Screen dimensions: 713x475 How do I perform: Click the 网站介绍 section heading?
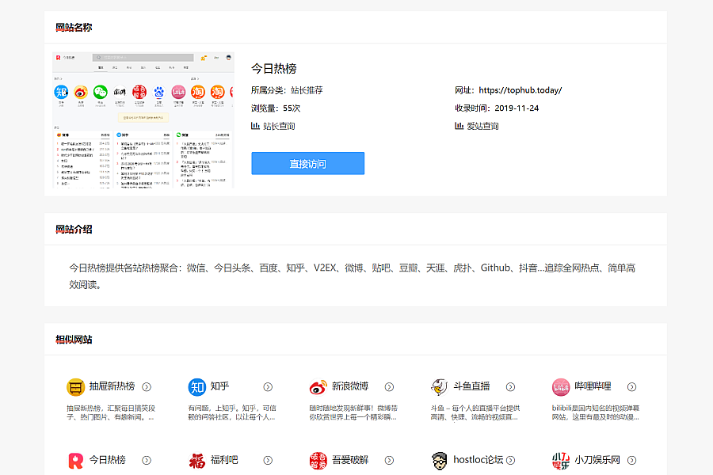74,229
